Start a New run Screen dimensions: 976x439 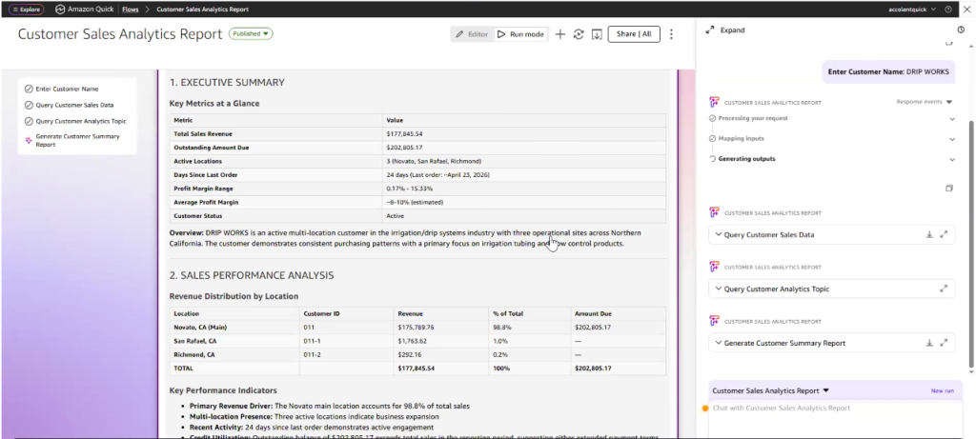click(x=942, y=390)
